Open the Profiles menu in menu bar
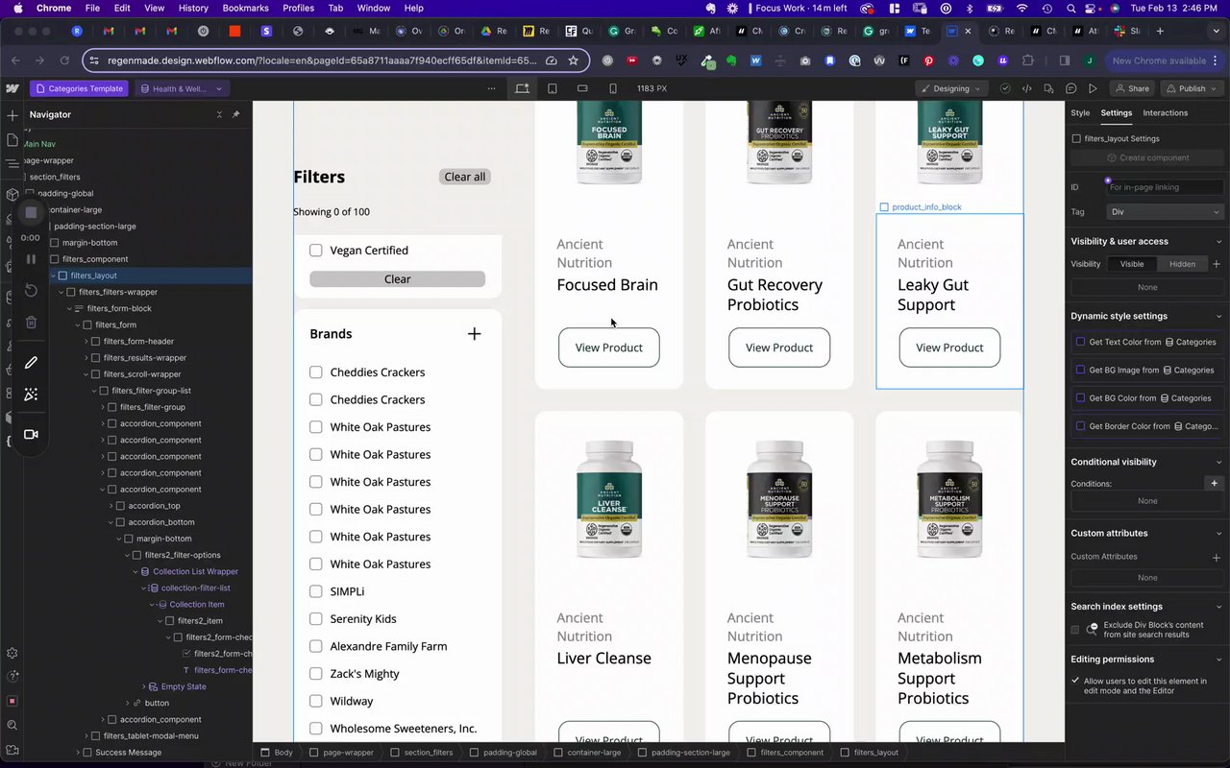This screenshot has height=768, width=1230. (x=298, y=8)
